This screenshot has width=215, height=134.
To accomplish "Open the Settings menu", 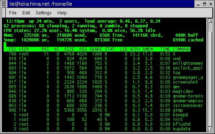I will tap(43, 13).
